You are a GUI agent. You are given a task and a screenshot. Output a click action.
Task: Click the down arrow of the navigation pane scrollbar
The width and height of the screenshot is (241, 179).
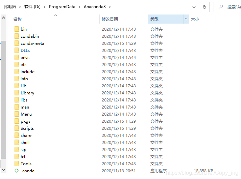(3, 170)
